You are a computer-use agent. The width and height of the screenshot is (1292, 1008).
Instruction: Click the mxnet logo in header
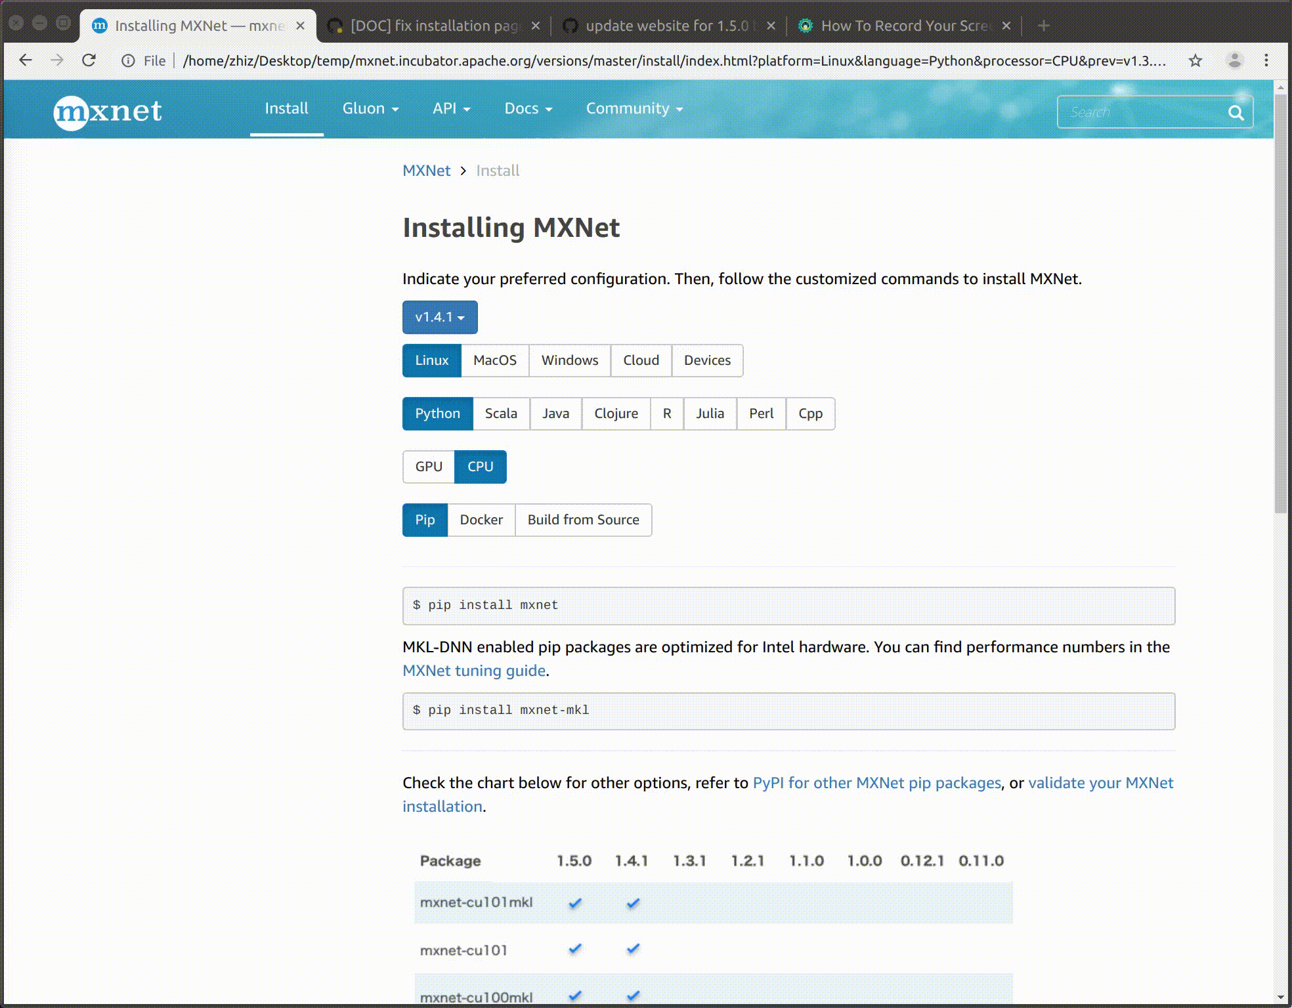(108, 112)
